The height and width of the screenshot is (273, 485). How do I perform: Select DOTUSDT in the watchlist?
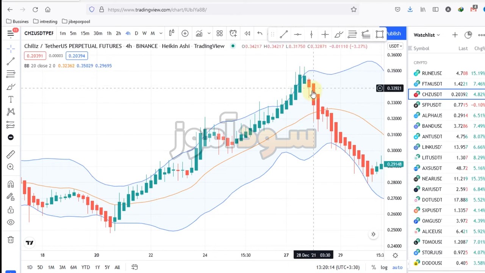click(447, 200)
